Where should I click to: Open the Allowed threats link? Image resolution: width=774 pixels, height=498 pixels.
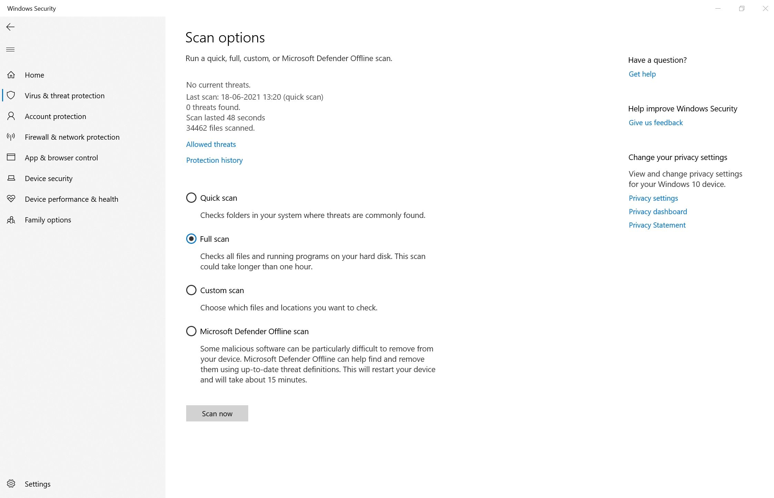pos(211,144)
